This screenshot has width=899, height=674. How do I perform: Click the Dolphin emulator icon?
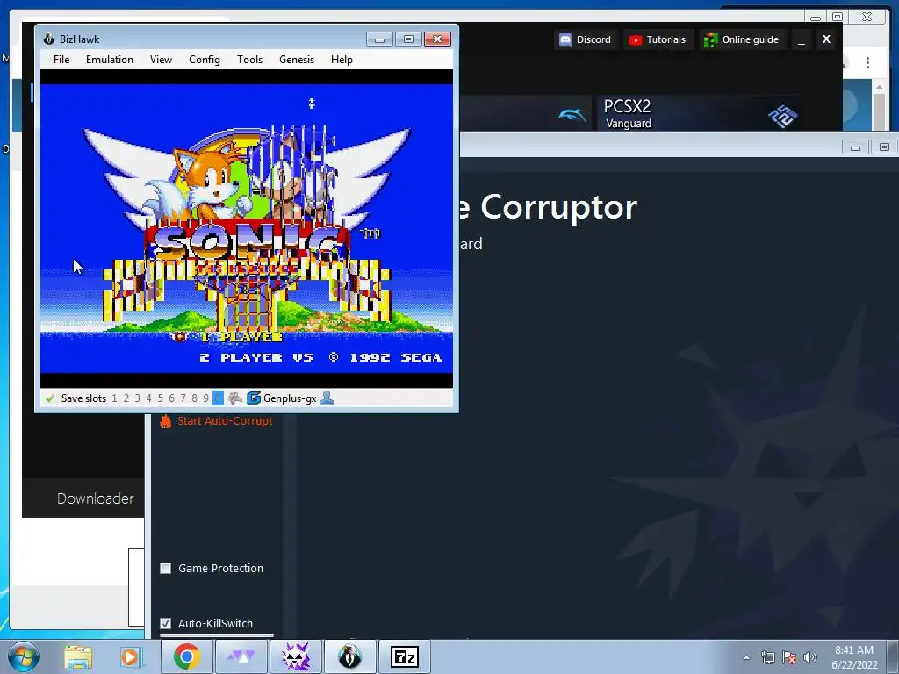(x=572, y=115)
